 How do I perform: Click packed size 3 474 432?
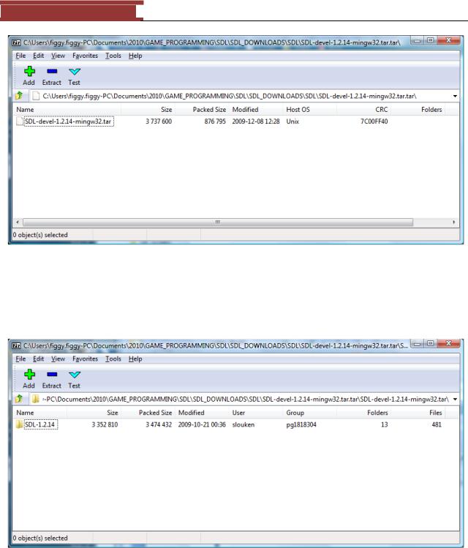pyautogui.click(x=159, y=424)
